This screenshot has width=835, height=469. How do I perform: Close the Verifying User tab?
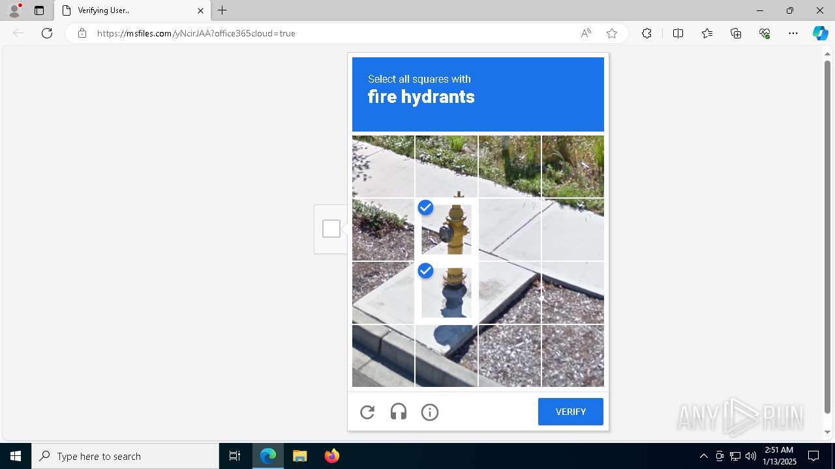(200, 10)
